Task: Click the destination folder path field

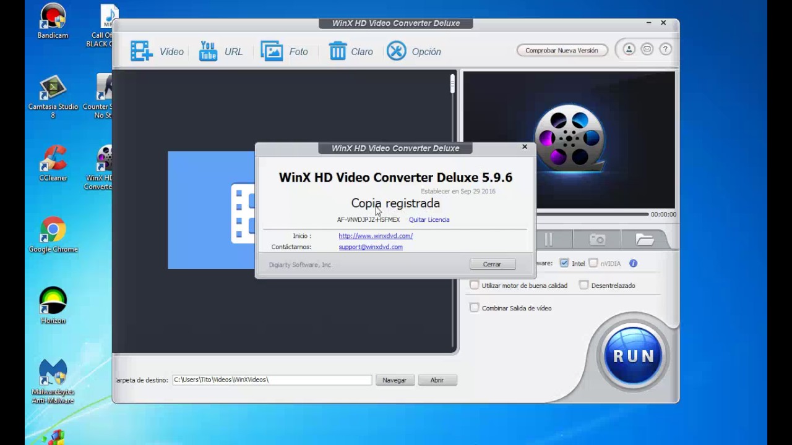Action: point(272,380)
